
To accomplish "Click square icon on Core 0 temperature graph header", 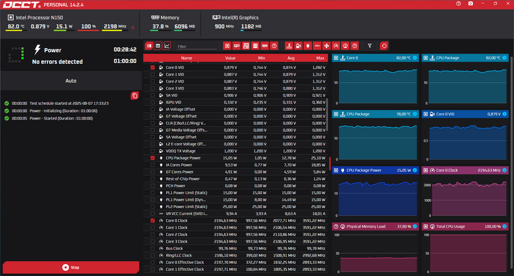I will click(x=336, y=57).
